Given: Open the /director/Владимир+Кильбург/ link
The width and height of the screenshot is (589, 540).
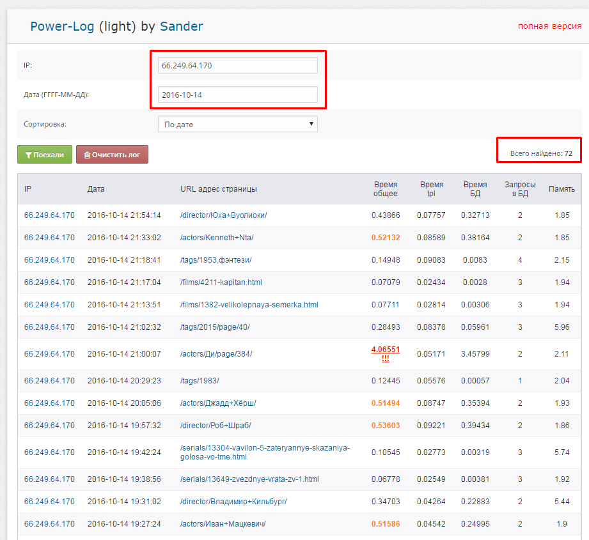Looking at the screenshot, I should point(233,502).
